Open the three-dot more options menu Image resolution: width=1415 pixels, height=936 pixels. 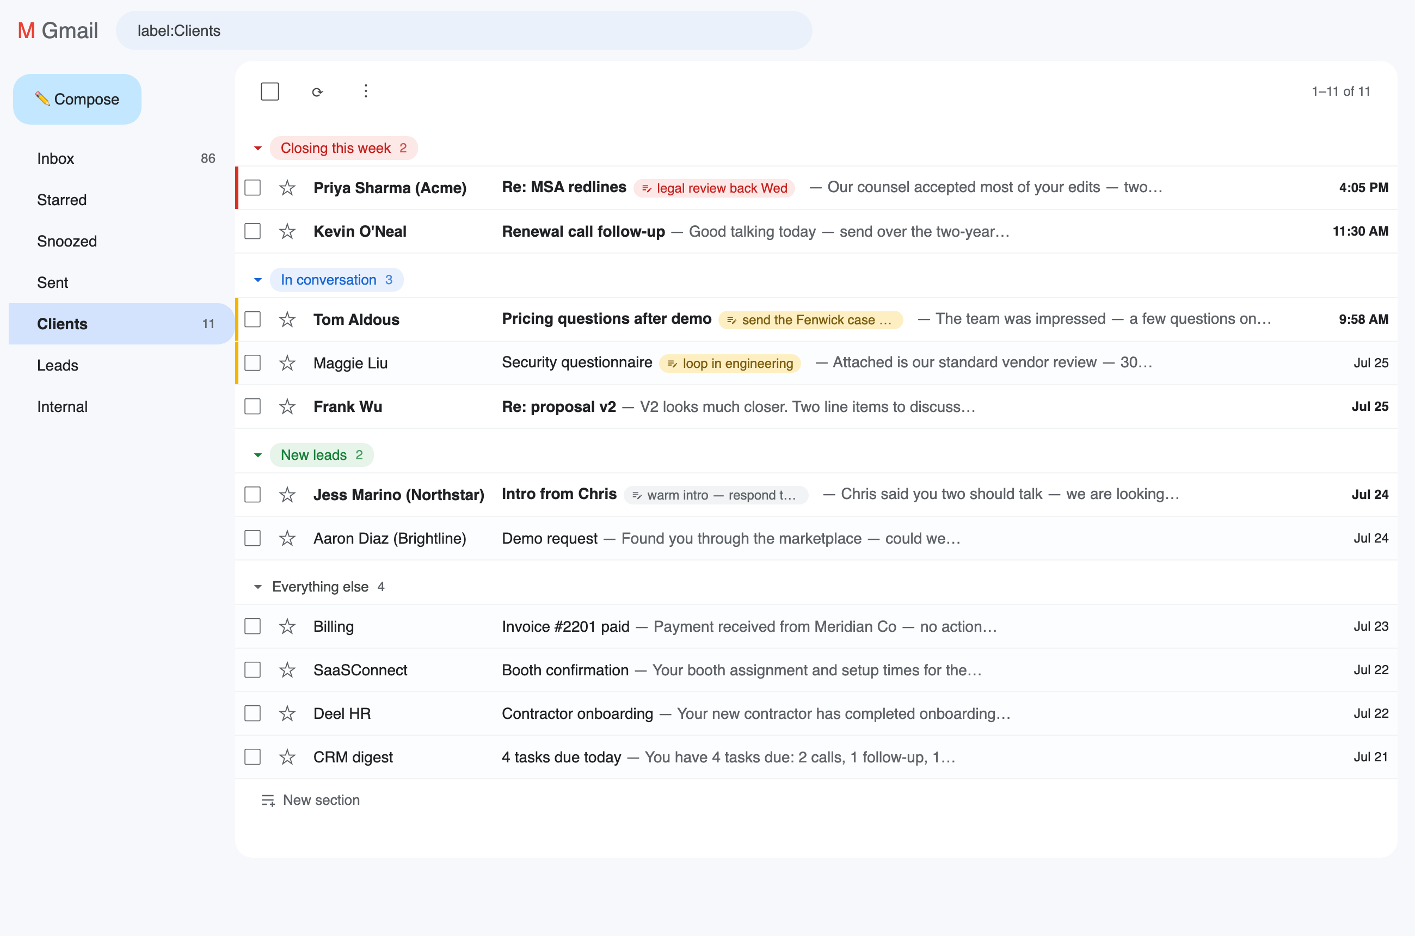pyautogui.click(x=366, y=91)
